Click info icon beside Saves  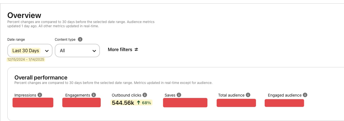click(179, 95)
